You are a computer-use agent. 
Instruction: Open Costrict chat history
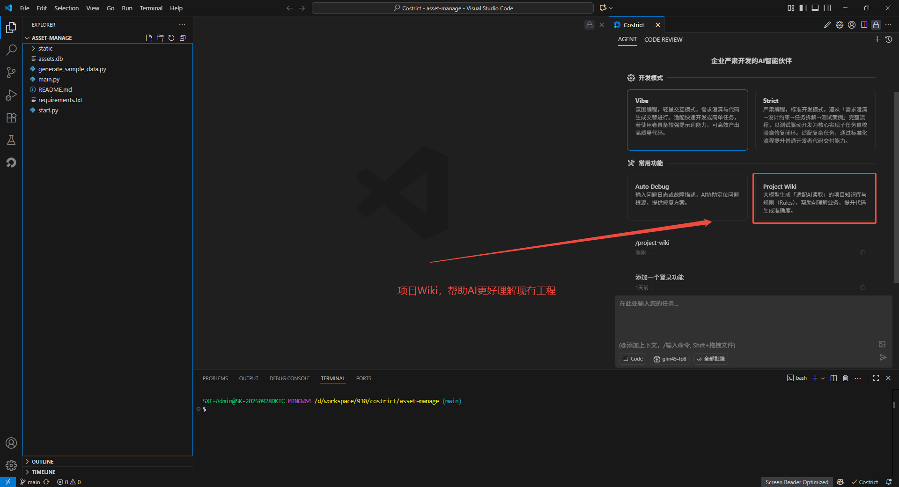[889, 40]
